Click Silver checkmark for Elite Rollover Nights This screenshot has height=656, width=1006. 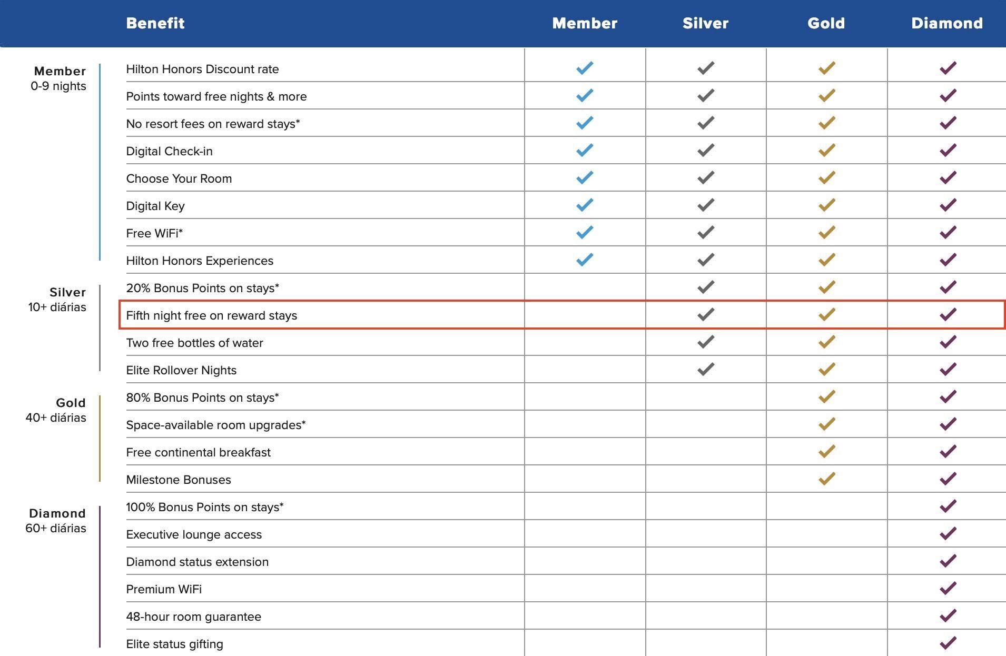[706, 369]
